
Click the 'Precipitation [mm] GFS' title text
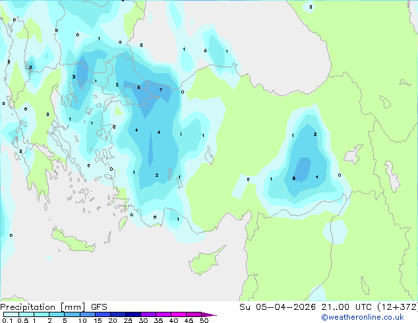pos(53,307)
